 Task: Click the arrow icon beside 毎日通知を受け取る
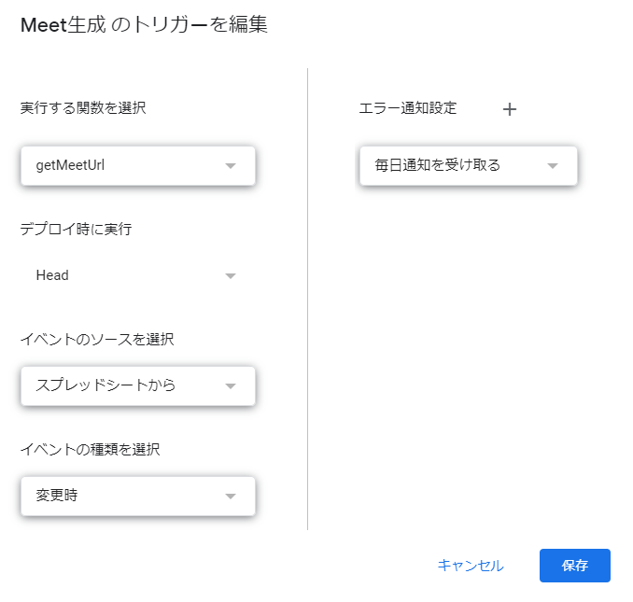point(552,166)
